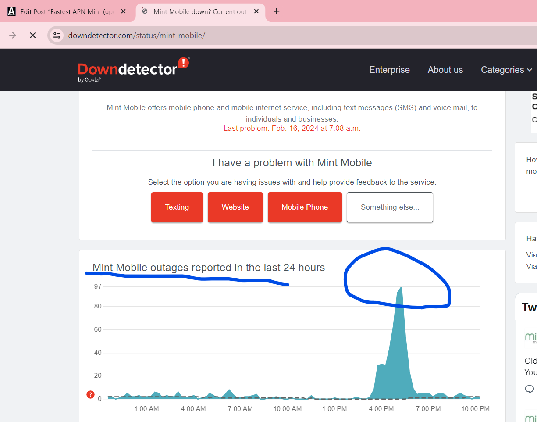
Task: Stop page loading with the X icon
Action: [x=33, y=35]
